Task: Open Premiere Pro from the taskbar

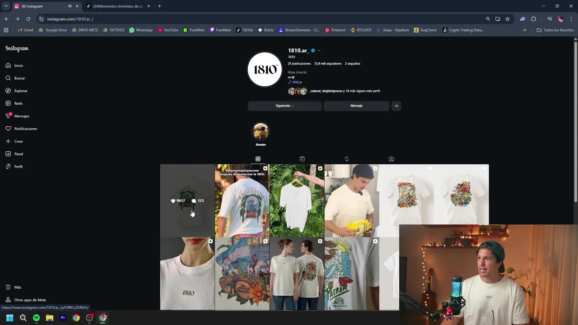Action: tap(63, 318)
